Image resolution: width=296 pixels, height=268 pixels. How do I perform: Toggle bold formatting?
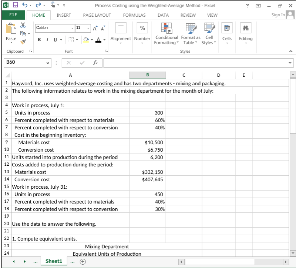[x=39, y=39]
